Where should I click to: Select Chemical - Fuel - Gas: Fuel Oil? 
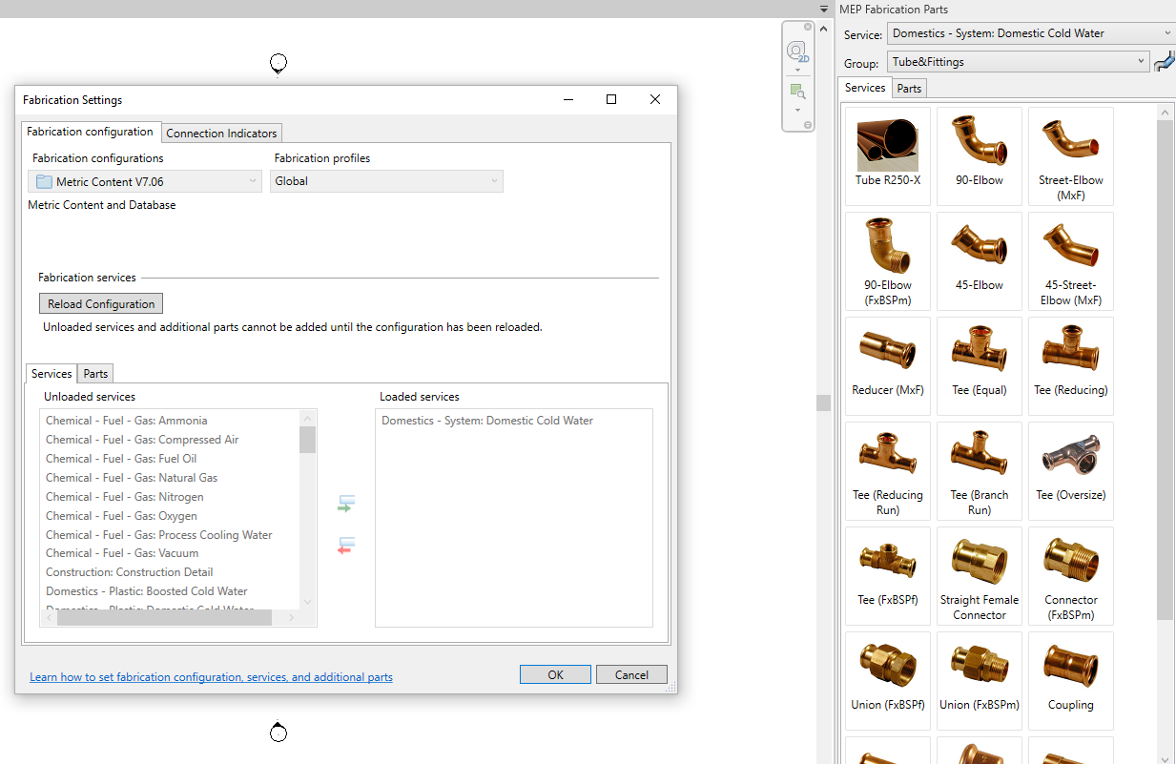pyautogui.click(x=121, y=459)
